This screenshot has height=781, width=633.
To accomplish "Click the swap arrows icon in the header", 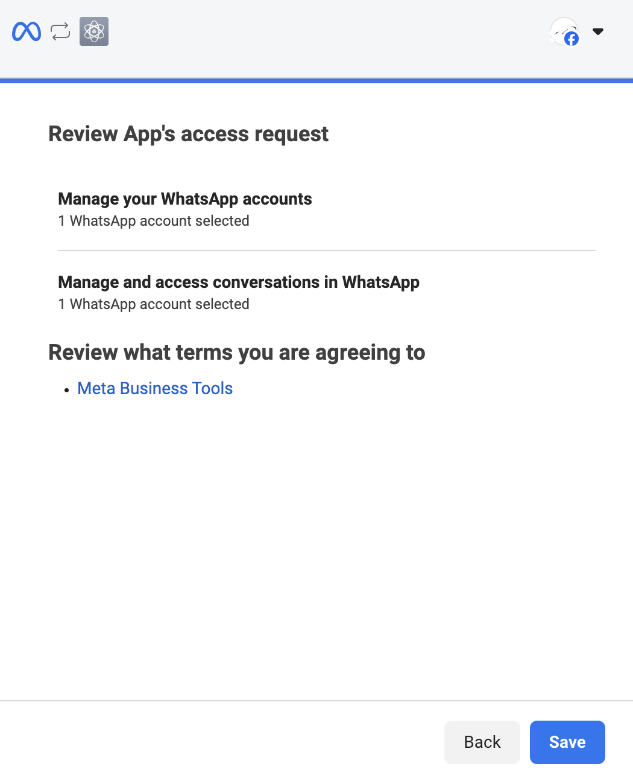I will [x=60, y=31].
